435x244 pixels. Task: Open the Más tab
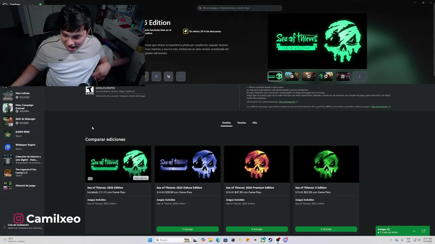(x=255, y=123)
